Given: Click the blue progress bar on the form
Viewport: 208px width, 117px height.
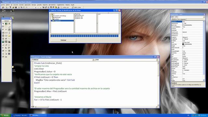Looking at the screenshot, I should (x=84, y=36).
